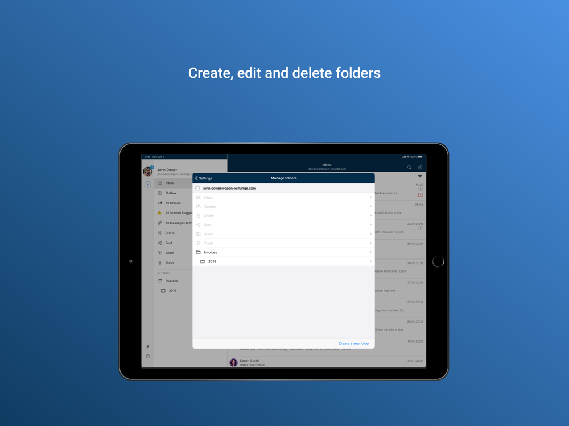569x426 pixels.
Task: Click Sarah Stark sender avatar
Action: coord(233,362)
